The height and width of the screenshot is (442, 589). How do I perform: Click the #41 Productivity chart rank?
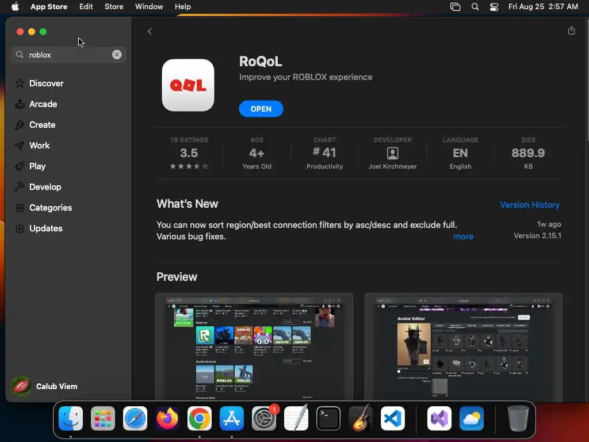point(324,153)
